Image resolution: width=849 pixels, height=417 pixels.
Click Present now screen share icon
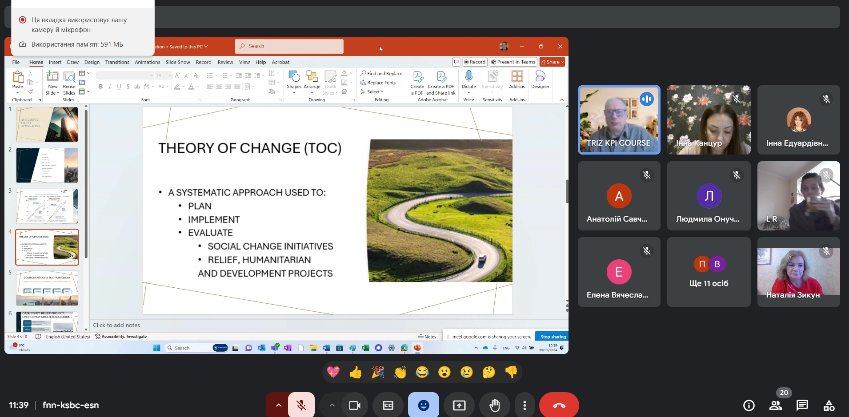[459, 405]
